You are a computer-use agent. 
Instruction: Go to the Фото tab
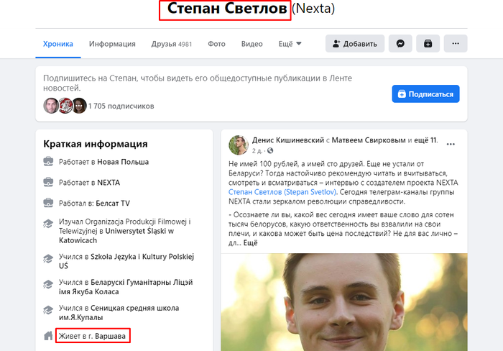click(x=216, y=44)
